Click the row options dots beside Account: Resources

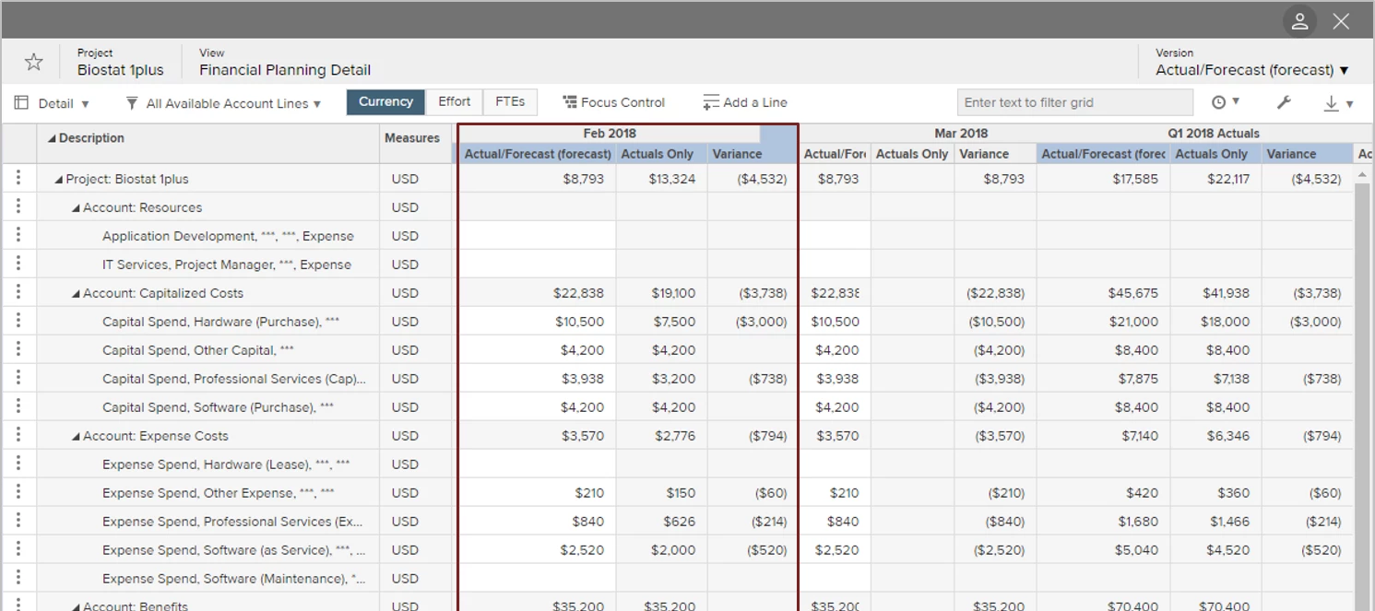[19, 207]
